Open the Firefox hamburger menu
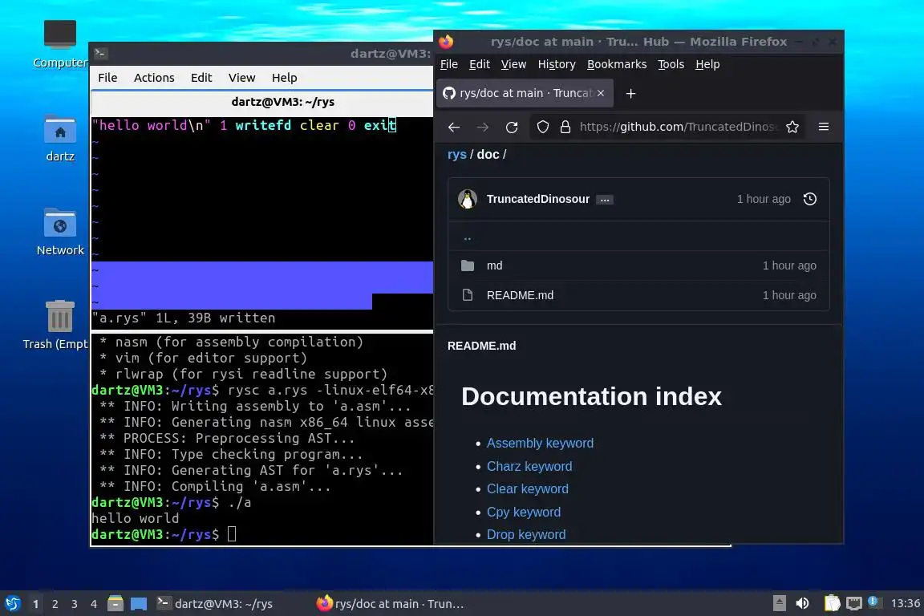 [824, 128]
